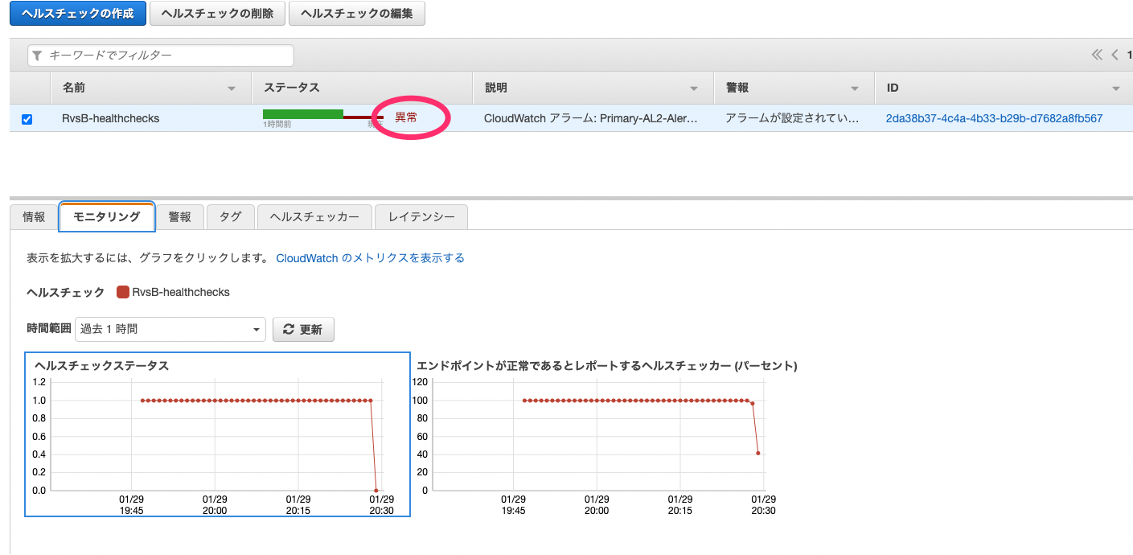The image size is (1133, 555).
Task: Switch to the 情報 tab
Action: pos(32,216)
